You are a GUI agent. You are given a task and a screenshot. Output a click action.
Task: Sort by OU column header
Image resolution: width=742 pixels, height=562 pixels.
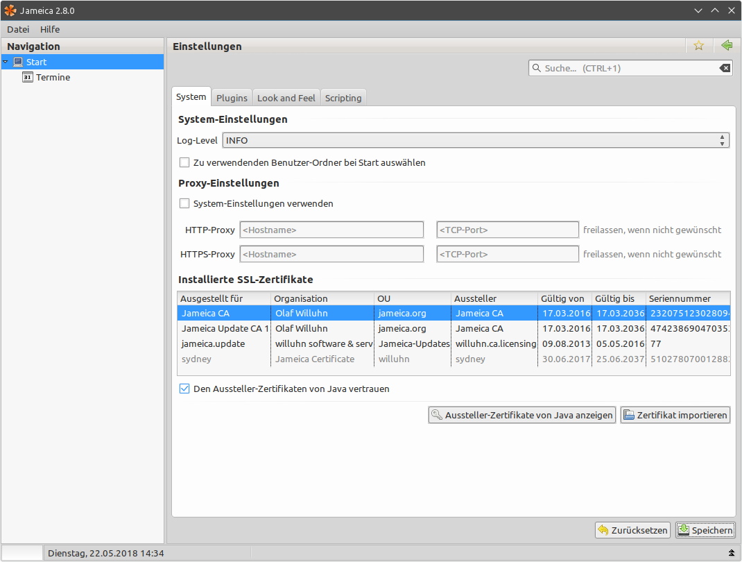[413, 299]
